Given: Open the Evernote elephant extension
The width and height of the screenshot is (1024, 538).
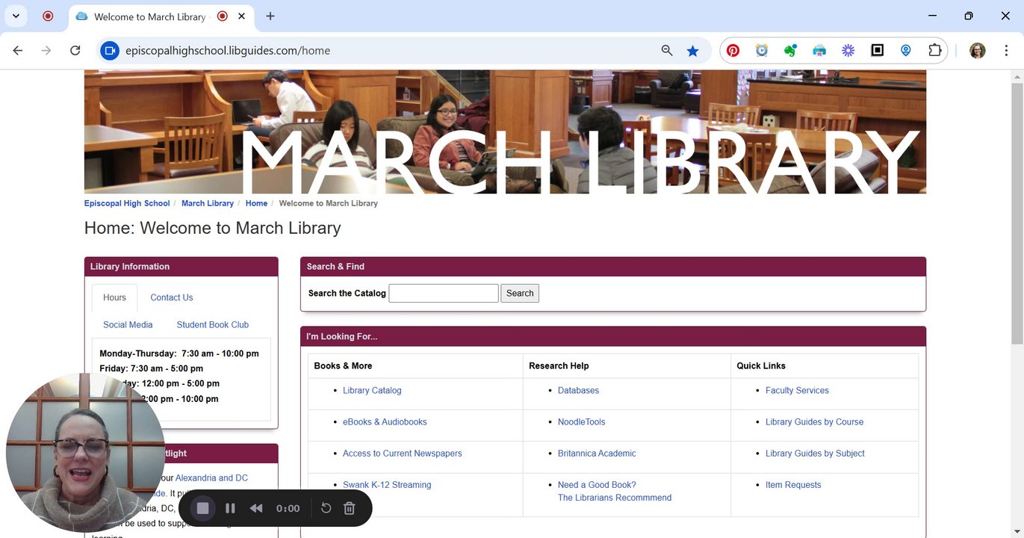Looking at the screenshot, I should (x=790, y=50).
